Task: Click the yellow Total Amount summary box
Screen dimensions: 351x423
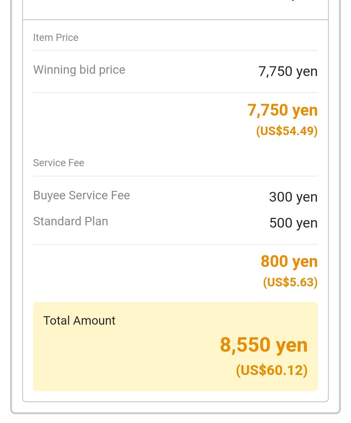Action: tap(175, 346)
